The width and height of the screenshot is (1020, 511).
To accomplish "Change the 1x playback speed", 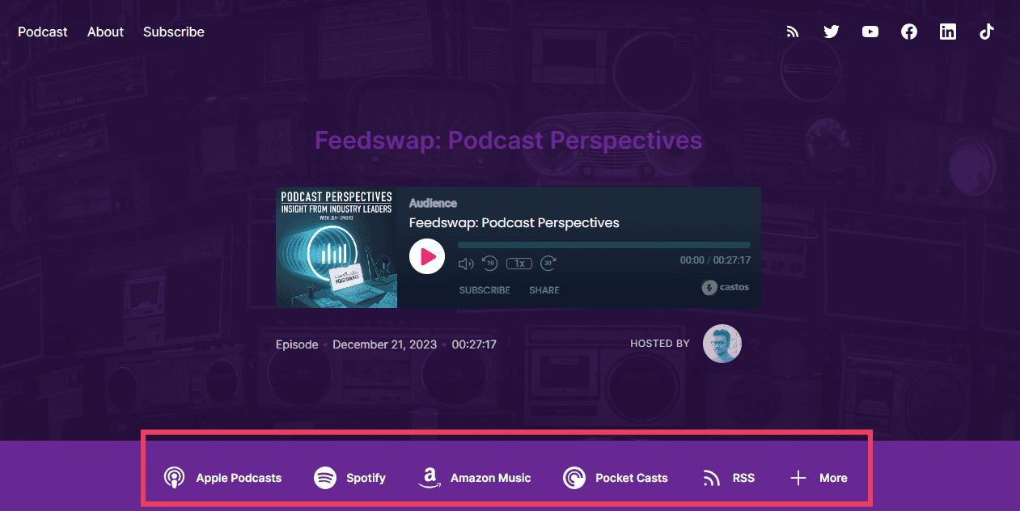I will pos(519,264).
